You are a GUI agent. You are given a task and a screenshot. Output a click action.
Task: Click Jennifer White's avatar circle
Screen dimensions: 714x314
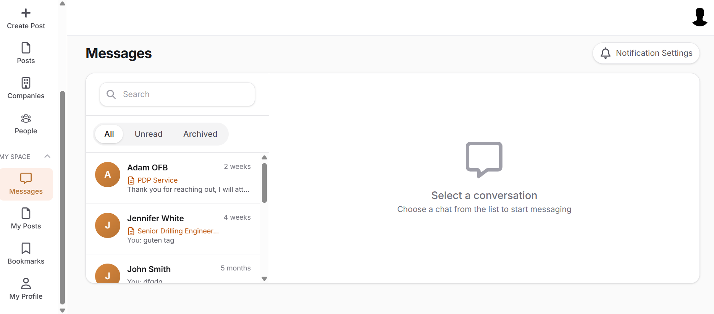(108, 225)
